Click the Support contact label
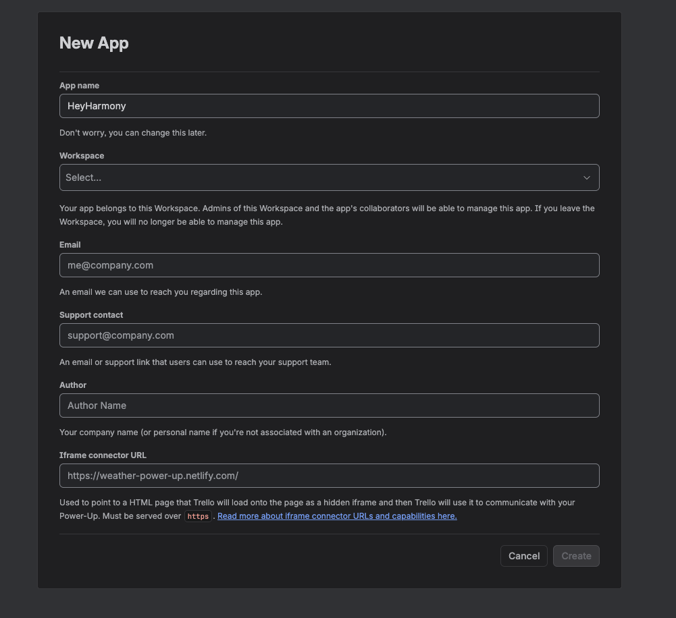Screen dimensions: 676x618 point(91,315)
